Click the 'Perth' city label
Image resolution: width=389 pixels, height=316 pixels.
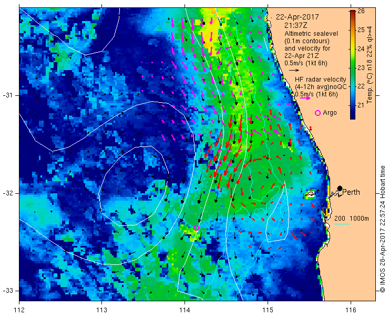351,192
